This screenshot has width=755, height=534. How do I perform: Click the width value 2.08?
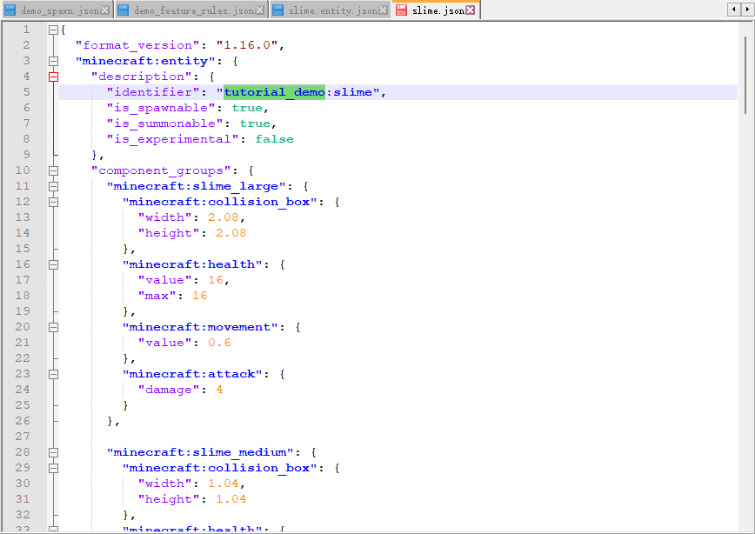(x=224, y=217)
